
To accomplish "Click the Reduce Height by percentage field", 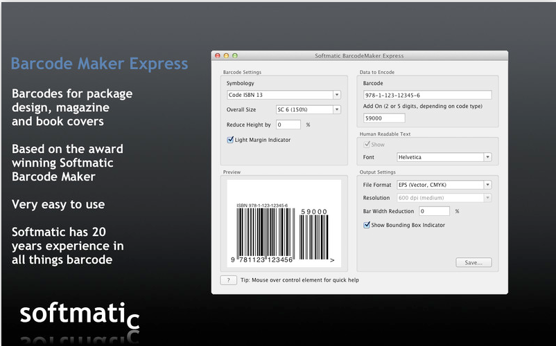I will tap(288, 125).
